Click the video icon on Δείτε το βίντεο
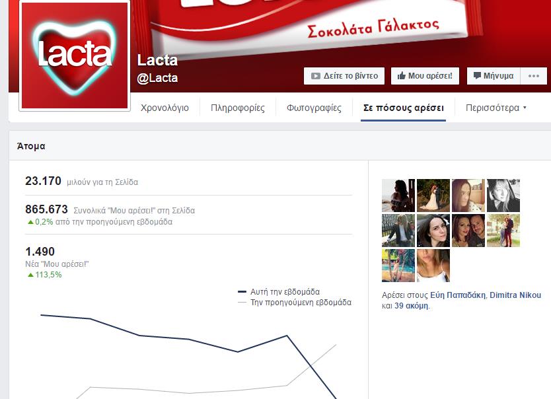Screen dimensions: 551x399 (x=316, y=76)
